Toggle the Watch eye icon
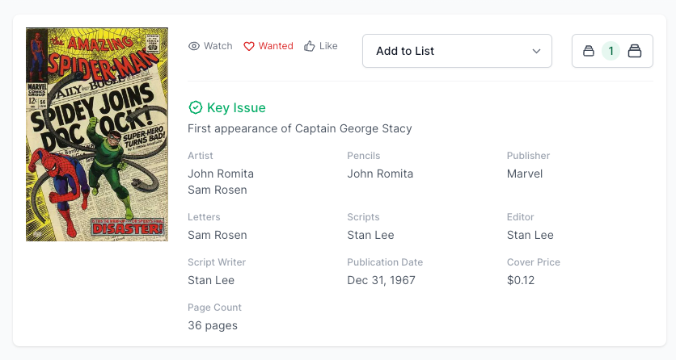 (x=194, y=46)
